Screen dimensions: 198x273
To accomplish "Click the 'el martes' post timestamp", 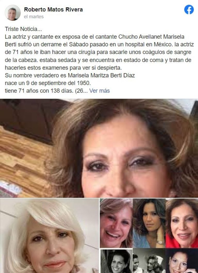I will pyautogui.click(x=34, y=17).
